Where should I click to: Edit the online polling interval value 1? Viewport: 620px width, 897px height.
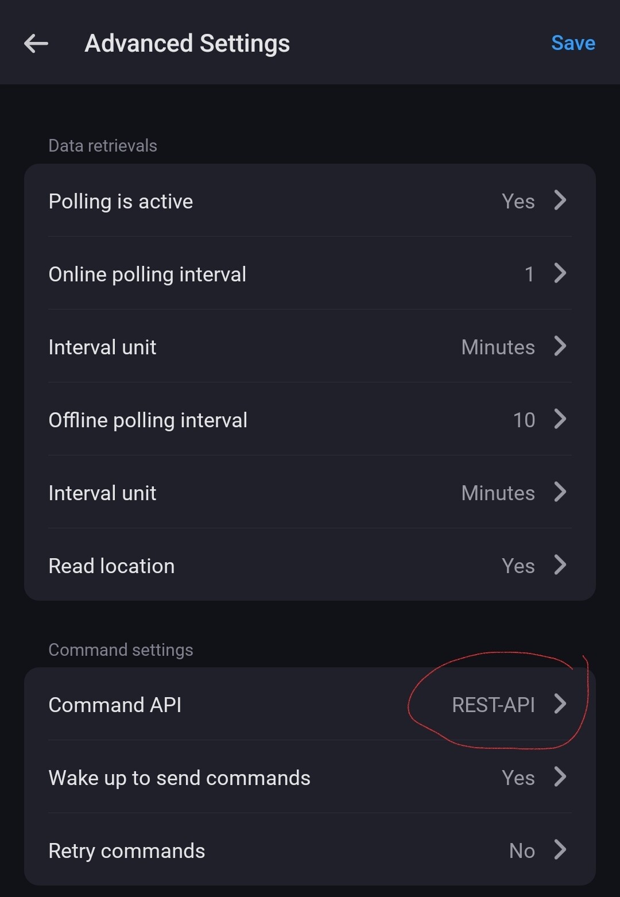pos(529,274)
